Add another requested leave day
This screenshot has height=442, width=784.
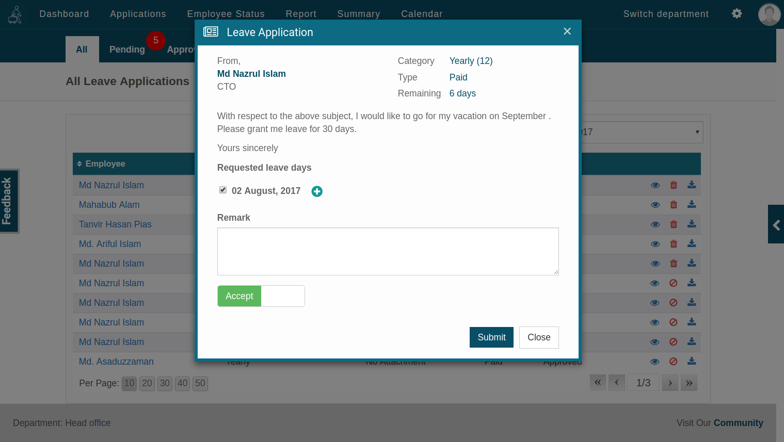click(317, 191)
